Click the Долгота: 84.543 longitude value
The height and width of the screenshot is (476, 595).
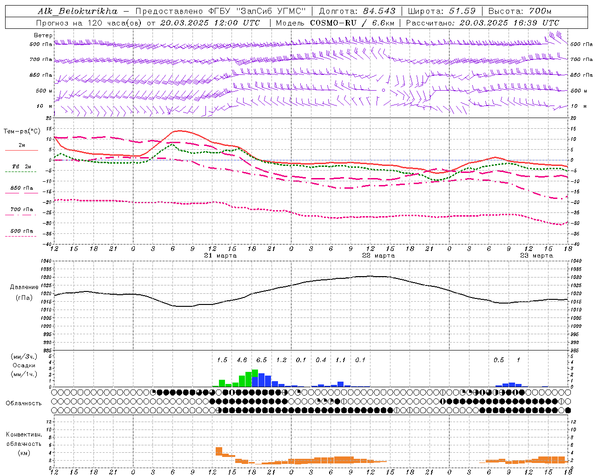(357, 11)
